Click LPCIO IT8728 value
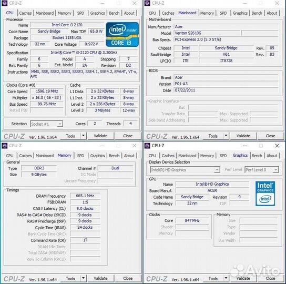The height and width of the screenshot is (284, 286). 226,61
